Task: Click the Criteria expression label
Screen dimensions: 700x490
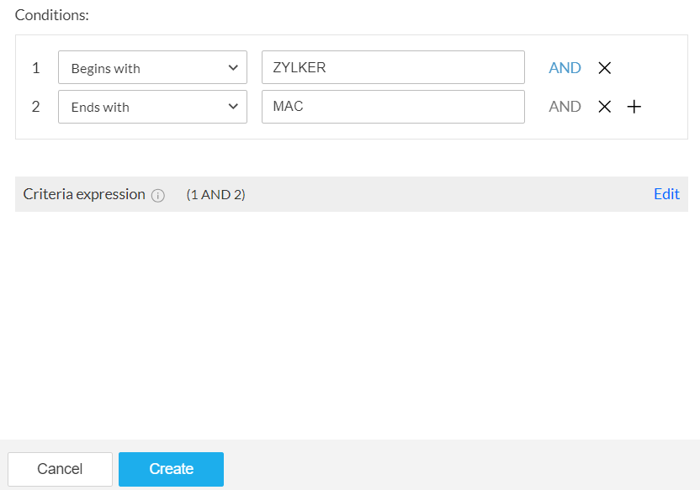Action: point(84,194)
